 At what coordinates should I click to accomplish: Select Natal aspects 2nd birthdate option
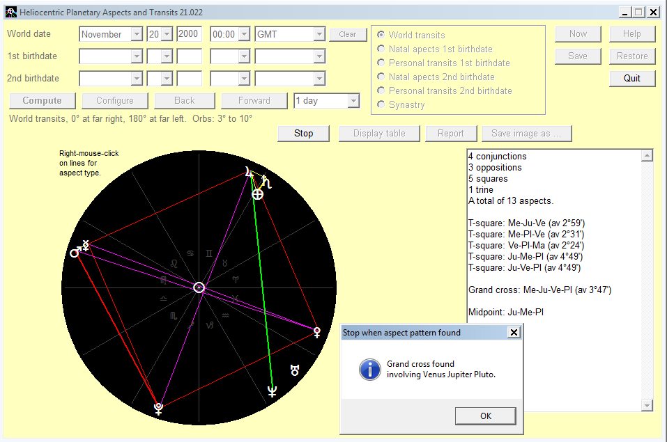381,77
